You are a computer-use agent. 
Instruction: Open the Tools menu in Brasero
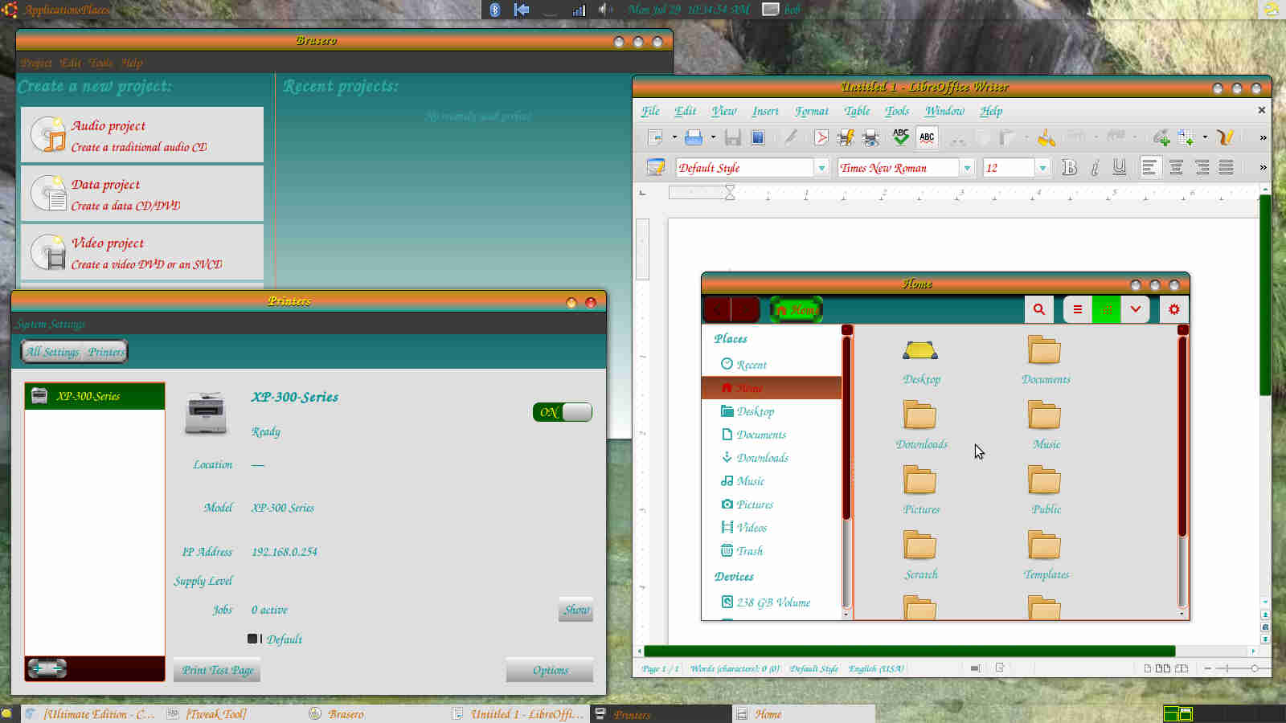[x=100, y=63]
